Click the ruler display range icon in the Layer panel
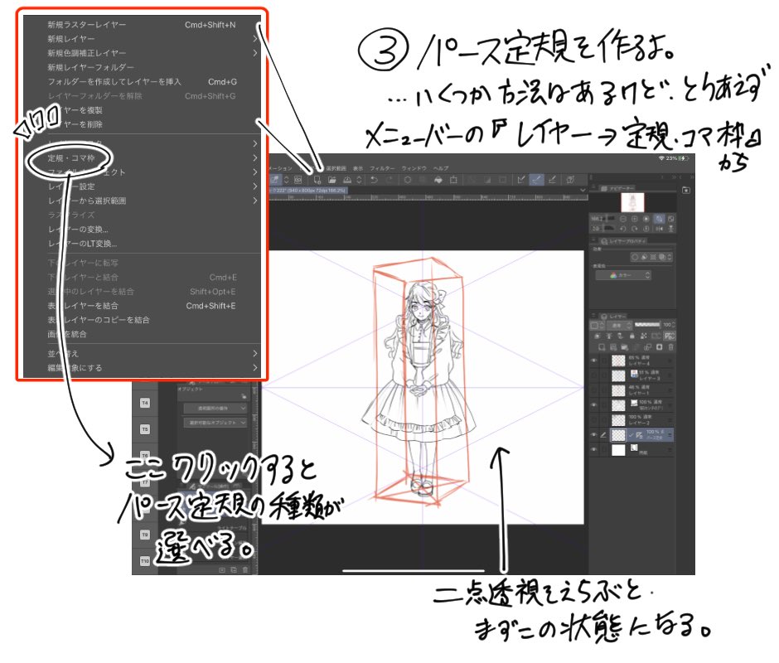This screenshot has width=779, height=663. pyautogui.click(x=670, y=336)
